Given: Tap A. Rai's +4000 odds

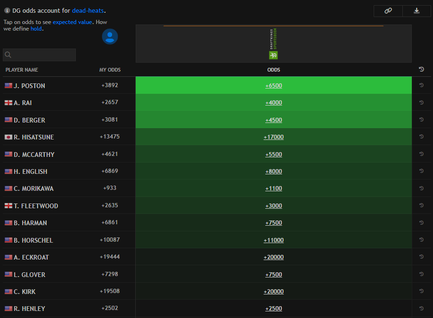Looking at the screenshot, I should [273, 103].
